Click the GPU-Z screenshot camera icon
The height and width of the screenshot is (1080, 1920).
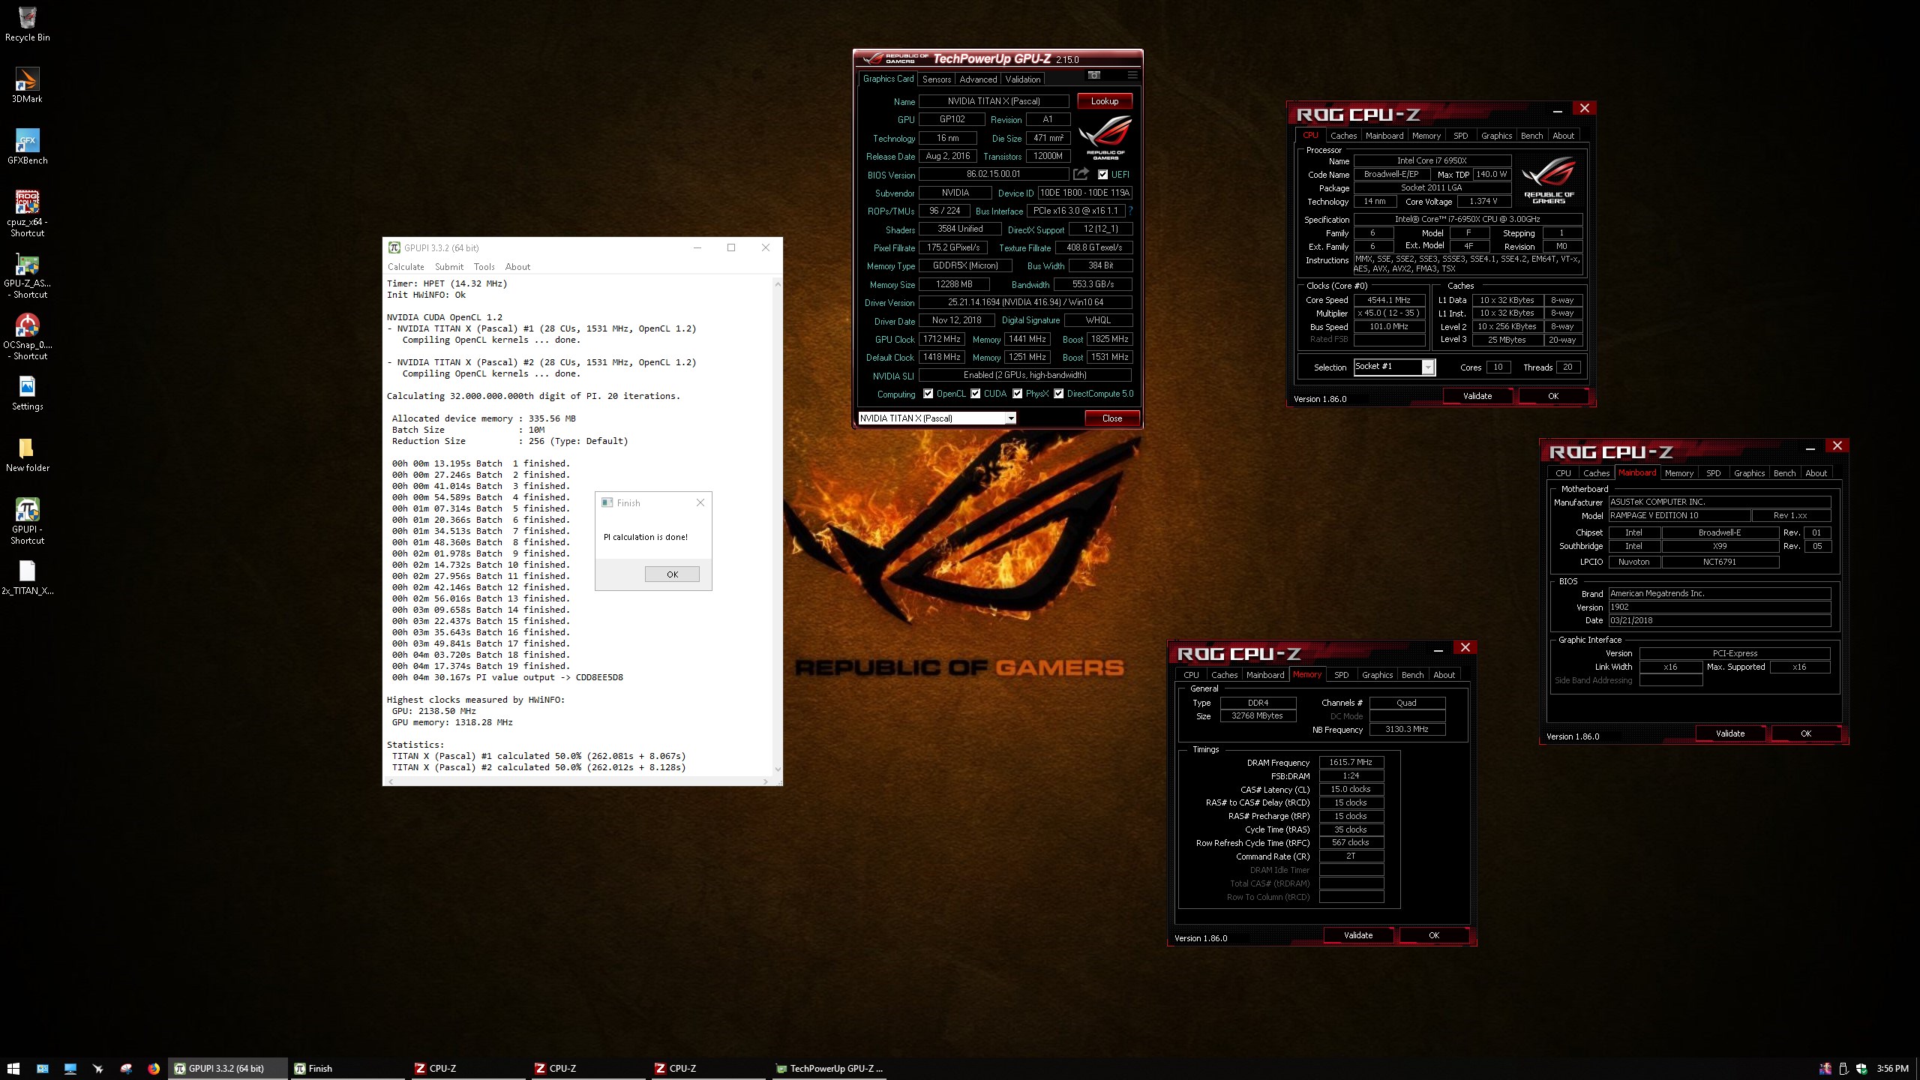tap(1094, 75)
